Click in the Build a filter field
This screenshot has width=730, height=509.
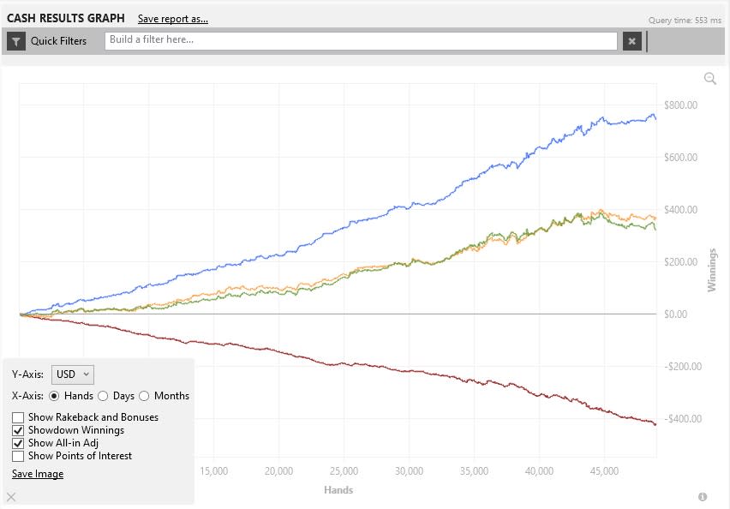(361, 41)
